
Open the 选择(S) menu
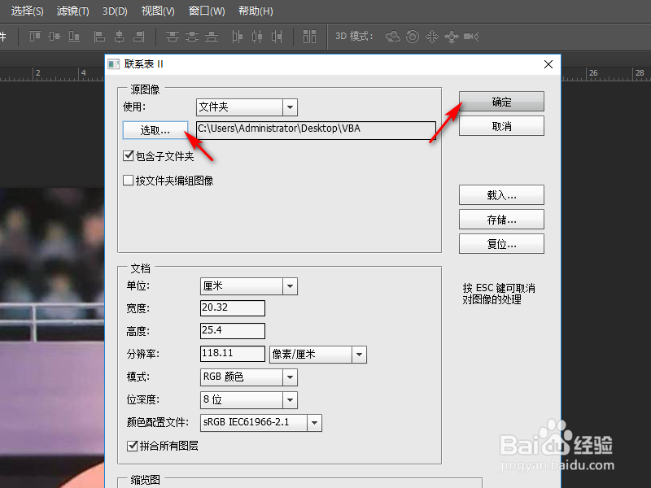click(x=28, y=11)
